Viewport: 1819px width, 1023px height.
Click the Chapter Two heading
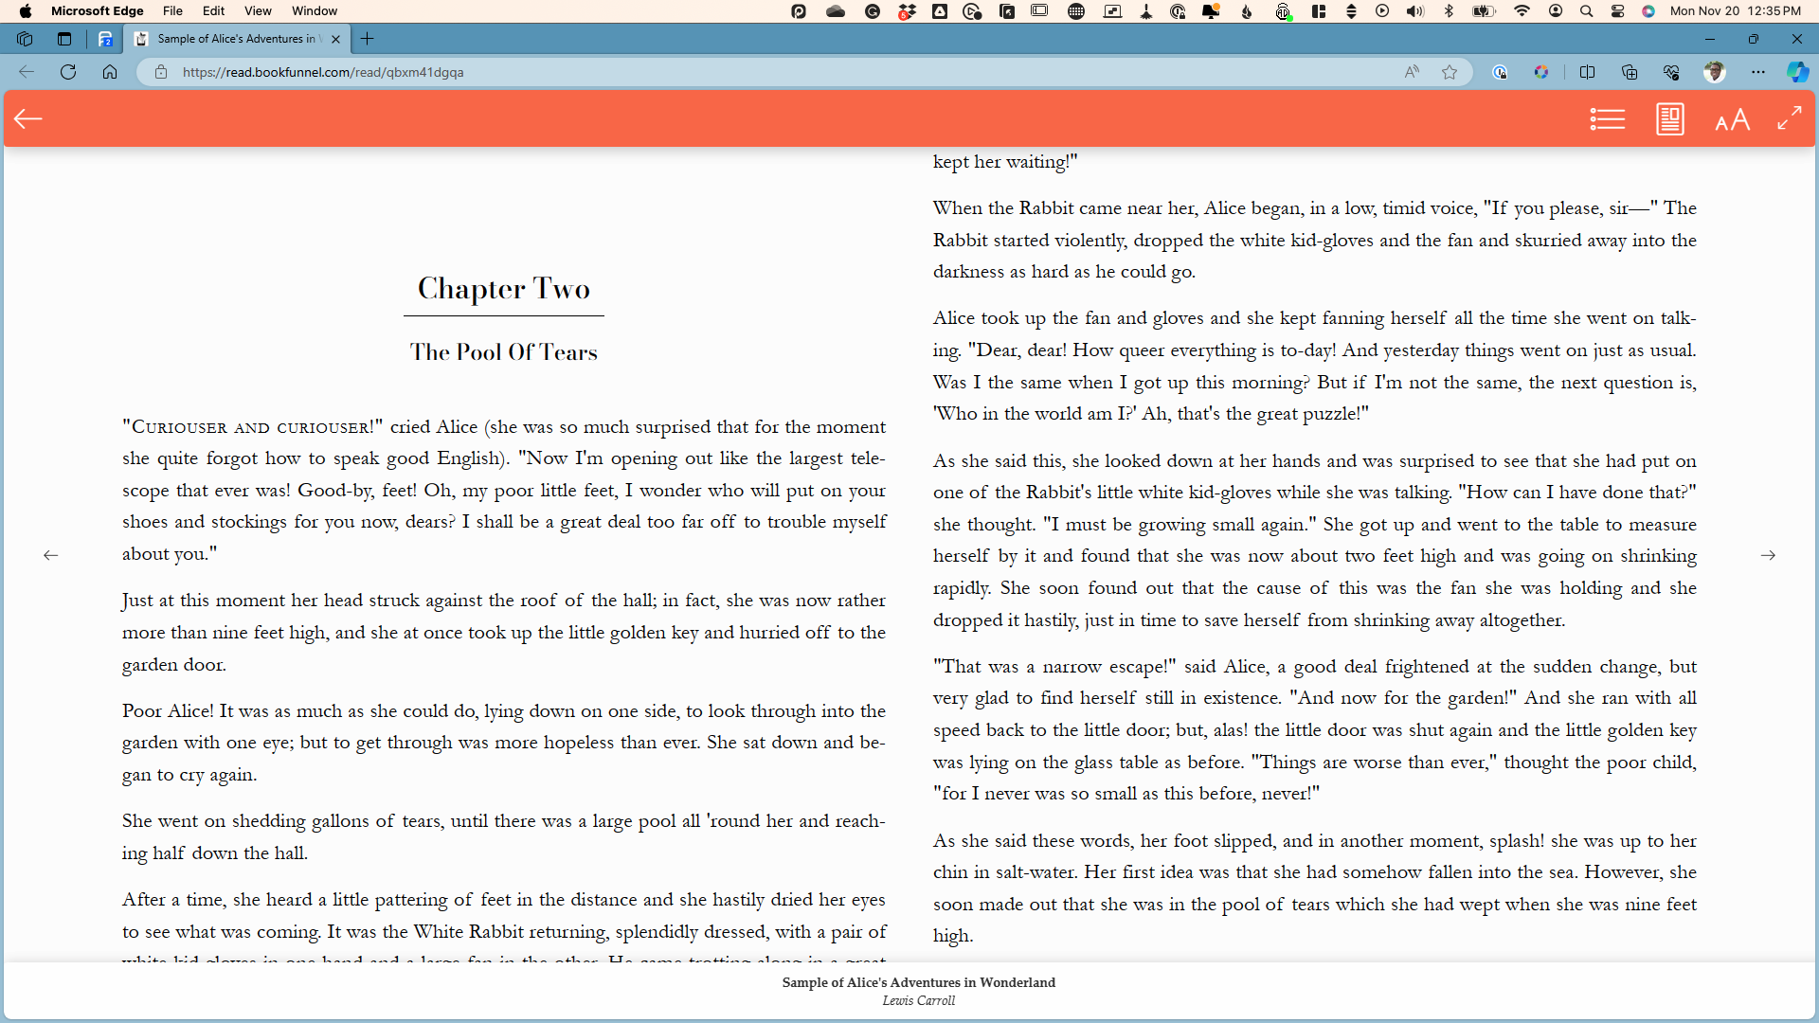[504, 288]
